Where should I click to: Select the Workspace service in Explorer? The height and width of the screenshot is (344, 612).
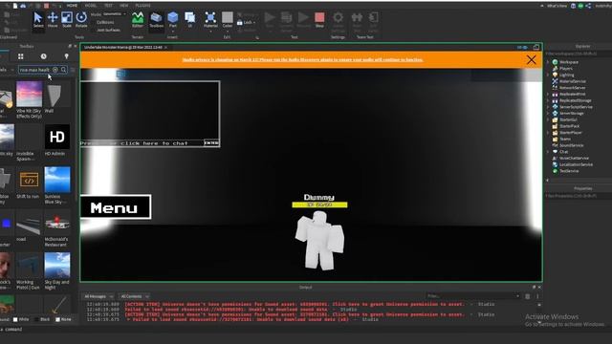pyautogui.click(x=569, y=62)
